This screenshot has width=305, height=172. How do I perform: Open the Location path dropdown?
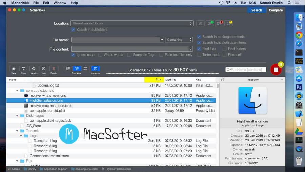[190, 23]
